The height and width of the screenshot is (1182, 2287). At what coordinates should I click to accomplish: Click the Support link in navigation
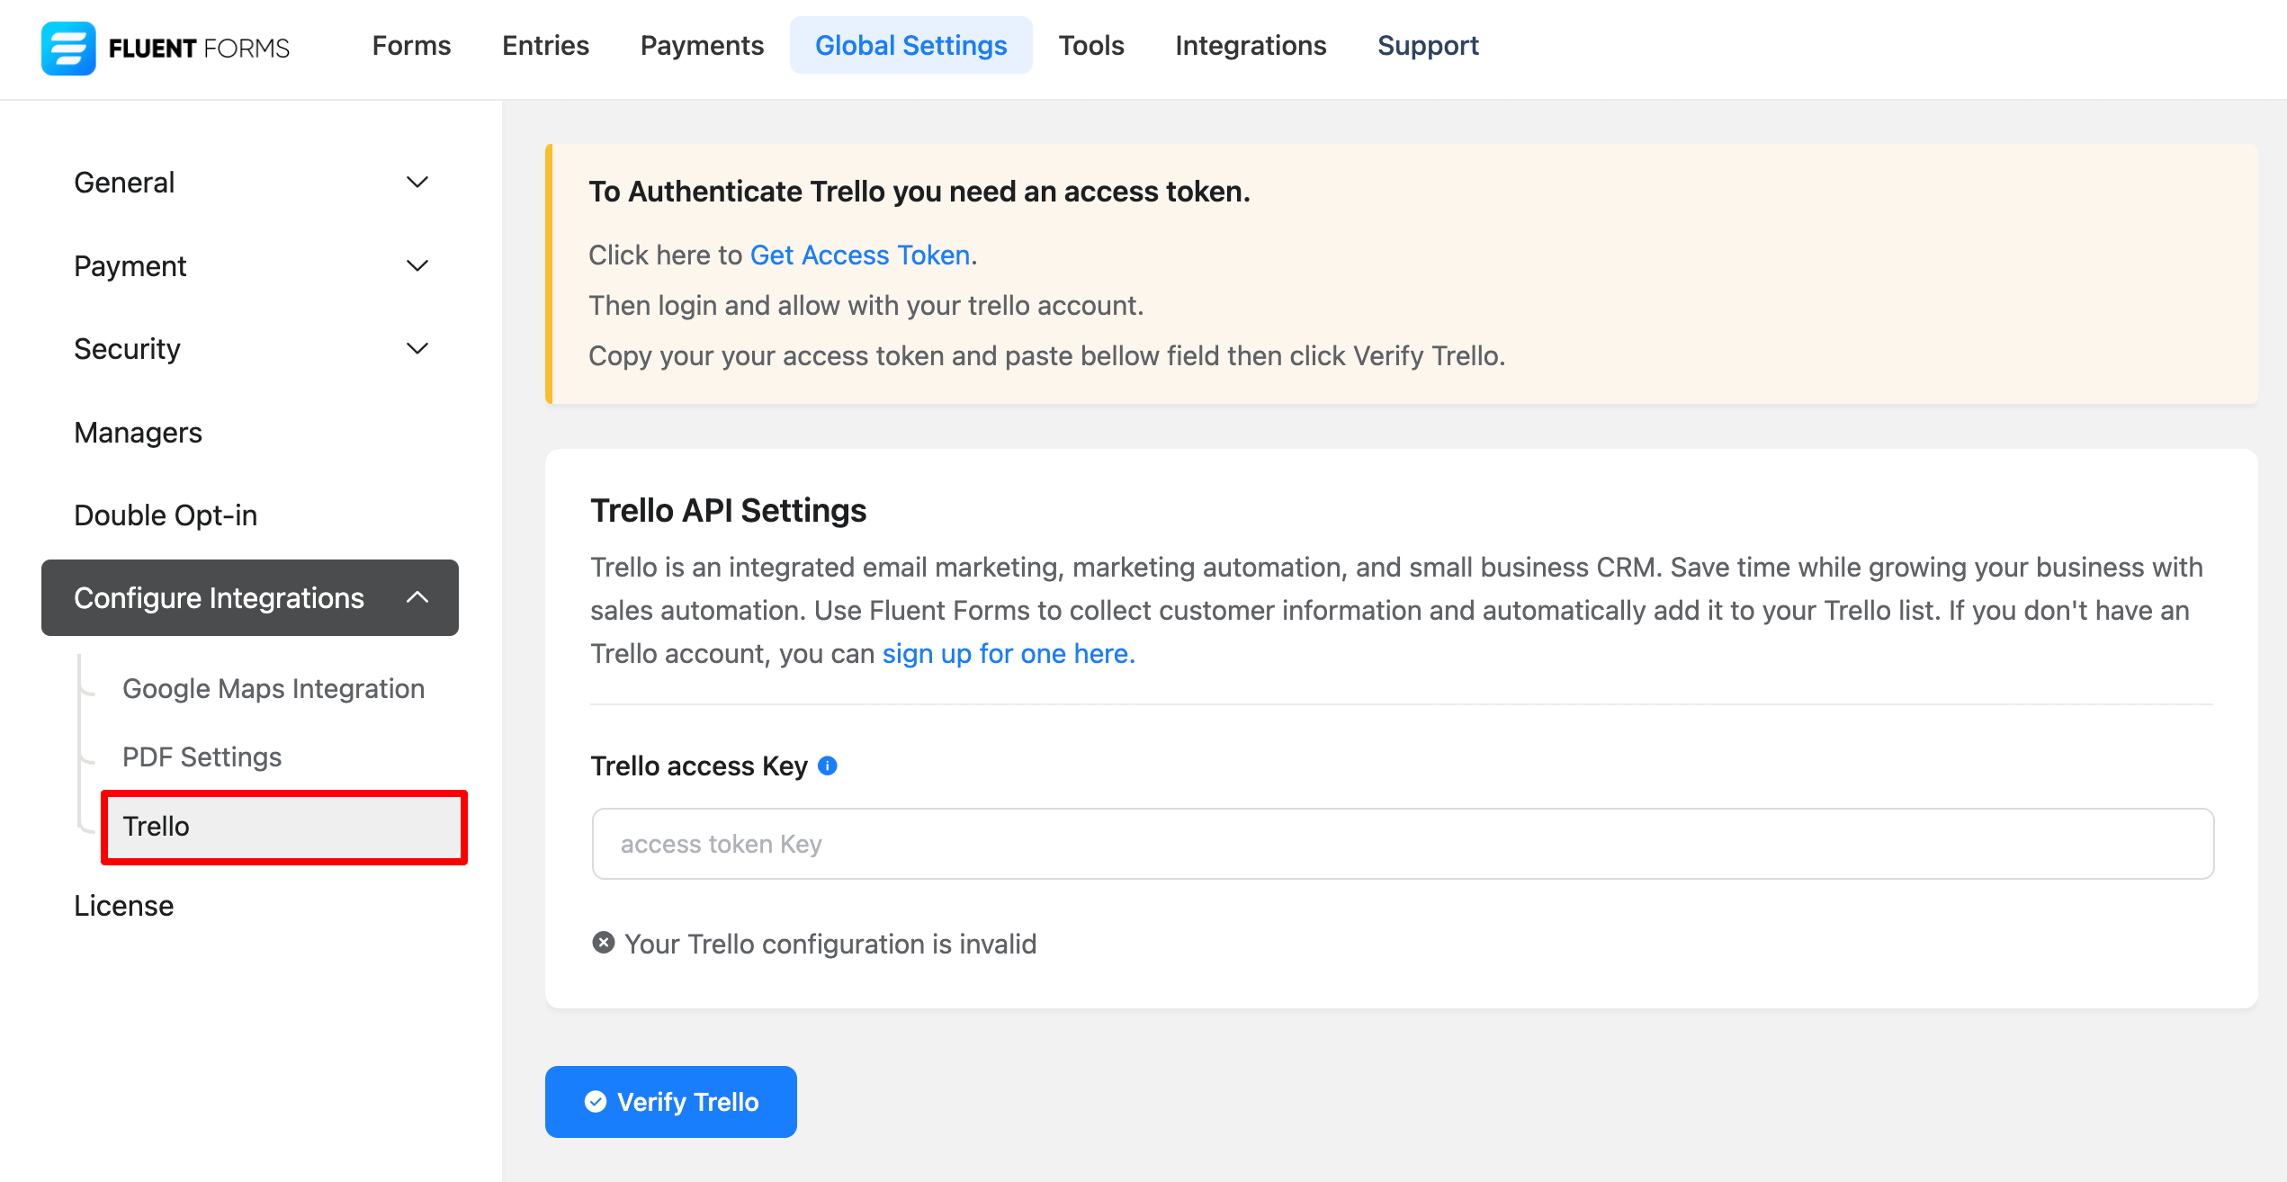pos(1428,46)
